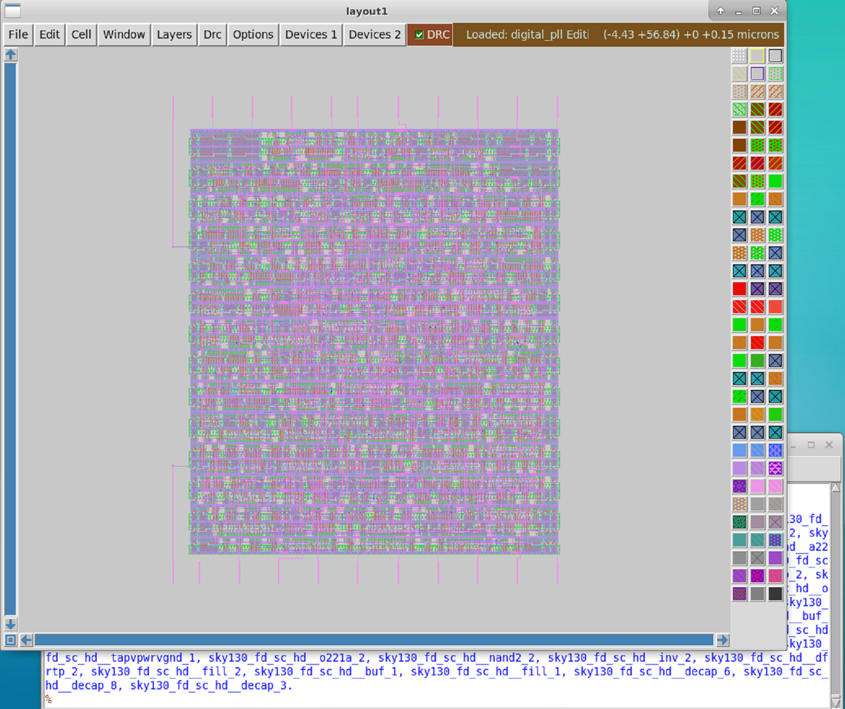Click the layout1 window title
The image size is (845, 709).
click(x=367, y=11)
